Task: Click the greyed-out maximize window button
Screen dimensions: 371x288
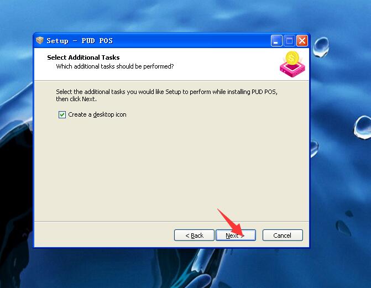Action: click(289, 41)
